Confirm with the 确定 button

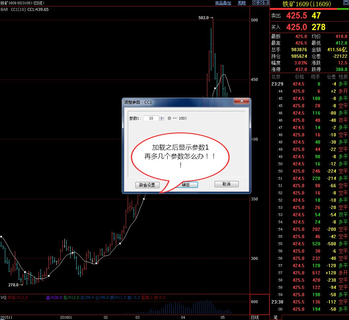(186, 185)
